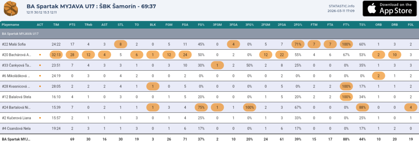The width and height of the screenshot is (419, 143).
Task: Click the active indicator dot for Kvasnicová
Action: pyautogui.click(x=40, y=86)
